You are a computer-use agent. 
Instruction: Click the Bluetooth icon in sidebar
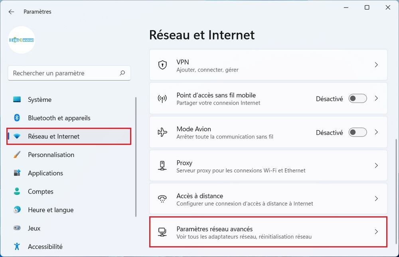tap(17, 118)
